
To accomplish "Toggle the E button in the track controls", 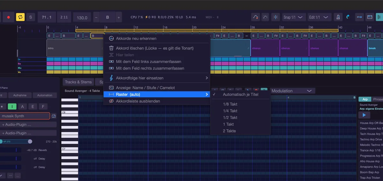I will click(33, 106).
